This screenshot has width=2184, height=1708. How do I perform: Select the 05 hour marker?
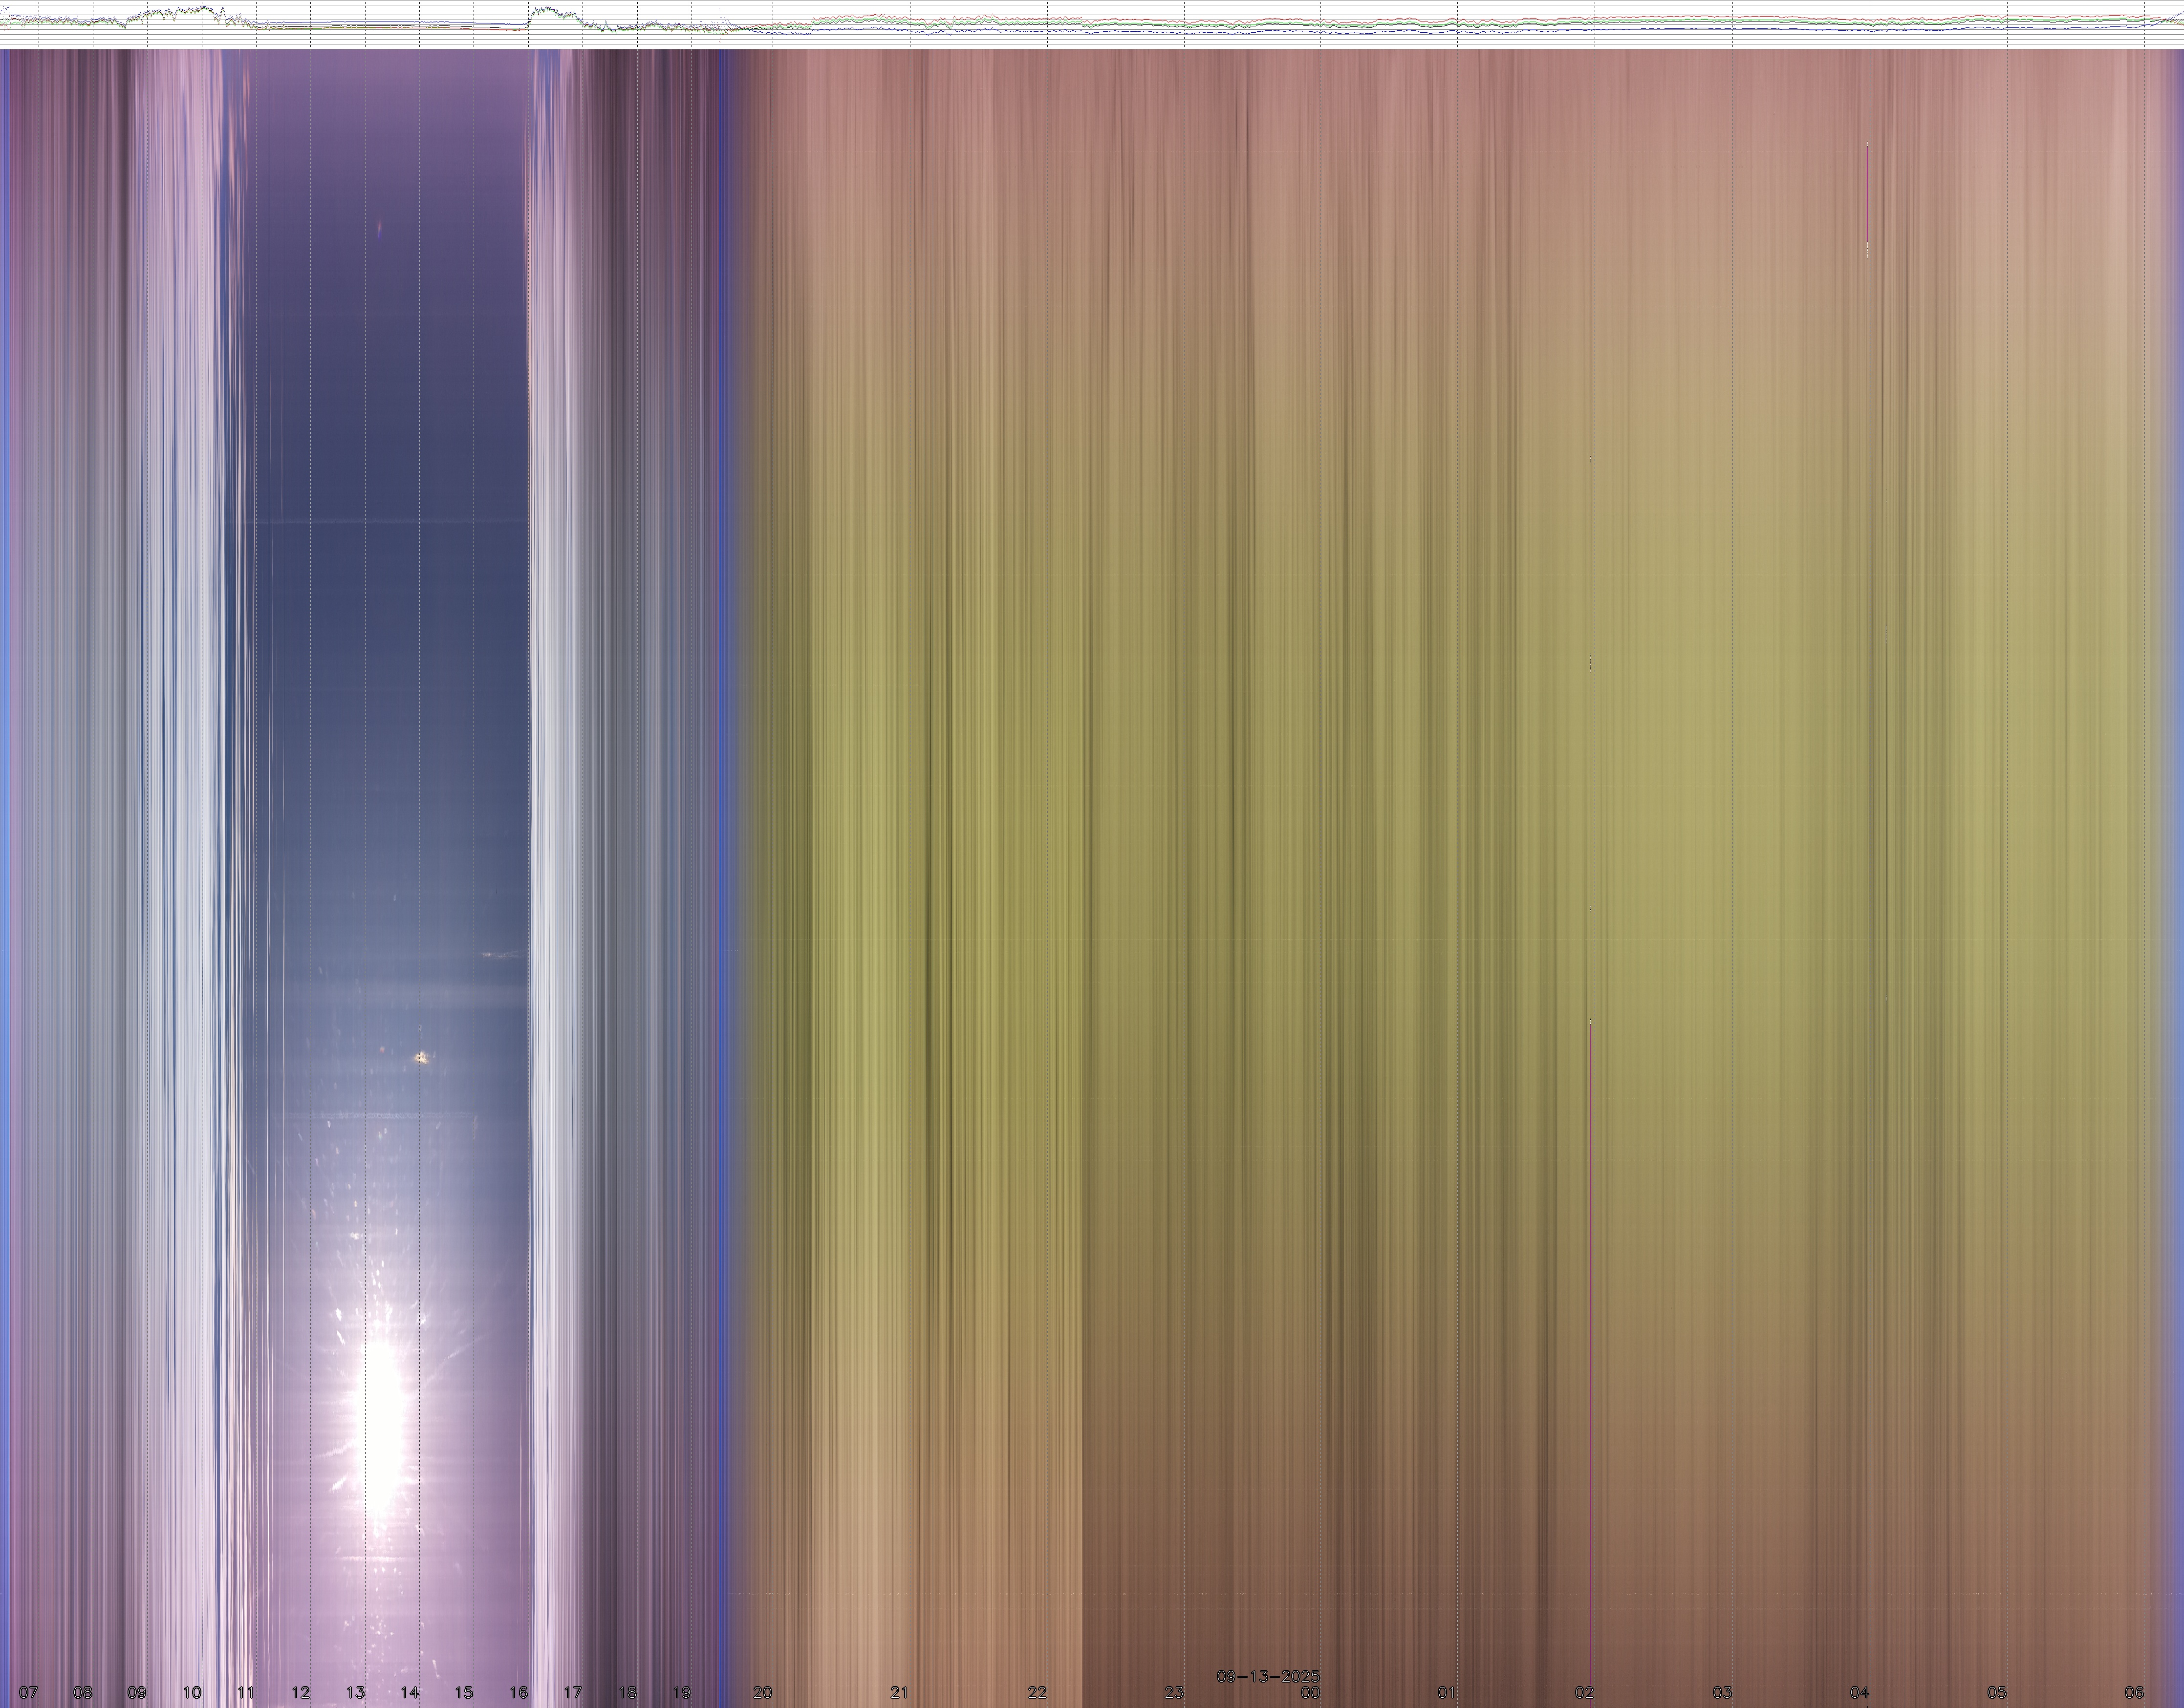(1997, 1693)
